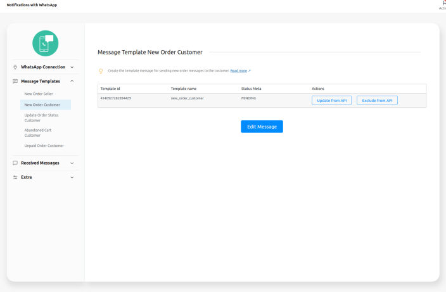Click the WhatsApp phone logo icon

46,43
